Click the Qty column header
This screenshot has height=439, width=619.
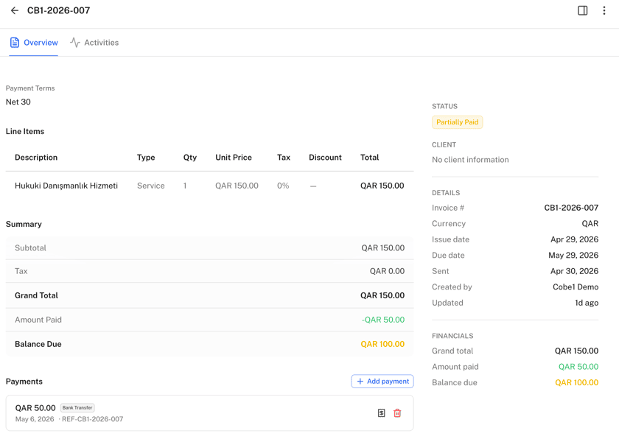190,158
